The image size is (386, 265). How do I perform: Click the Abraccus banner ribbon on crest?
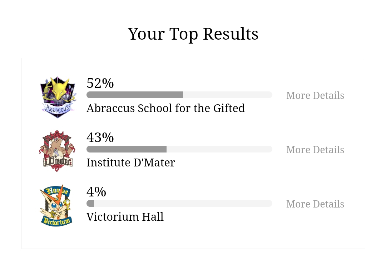pyautogui.click(x=58, y=108)
